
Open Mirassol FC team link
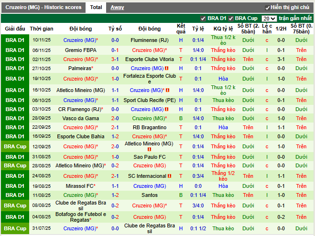(x=79, y=186)
